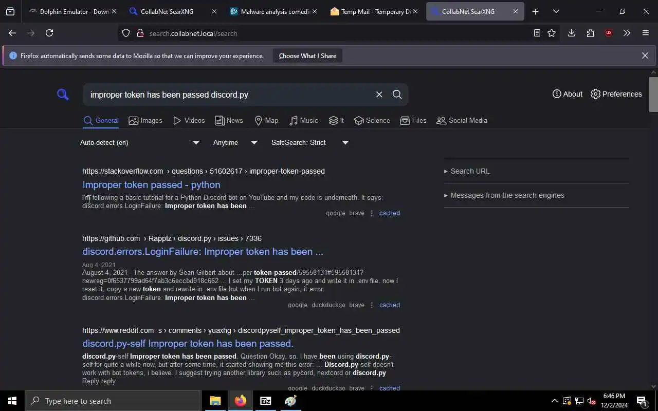Switch to Files category tab
This screenshot has width=658, height=411.
tap(413, 121)
